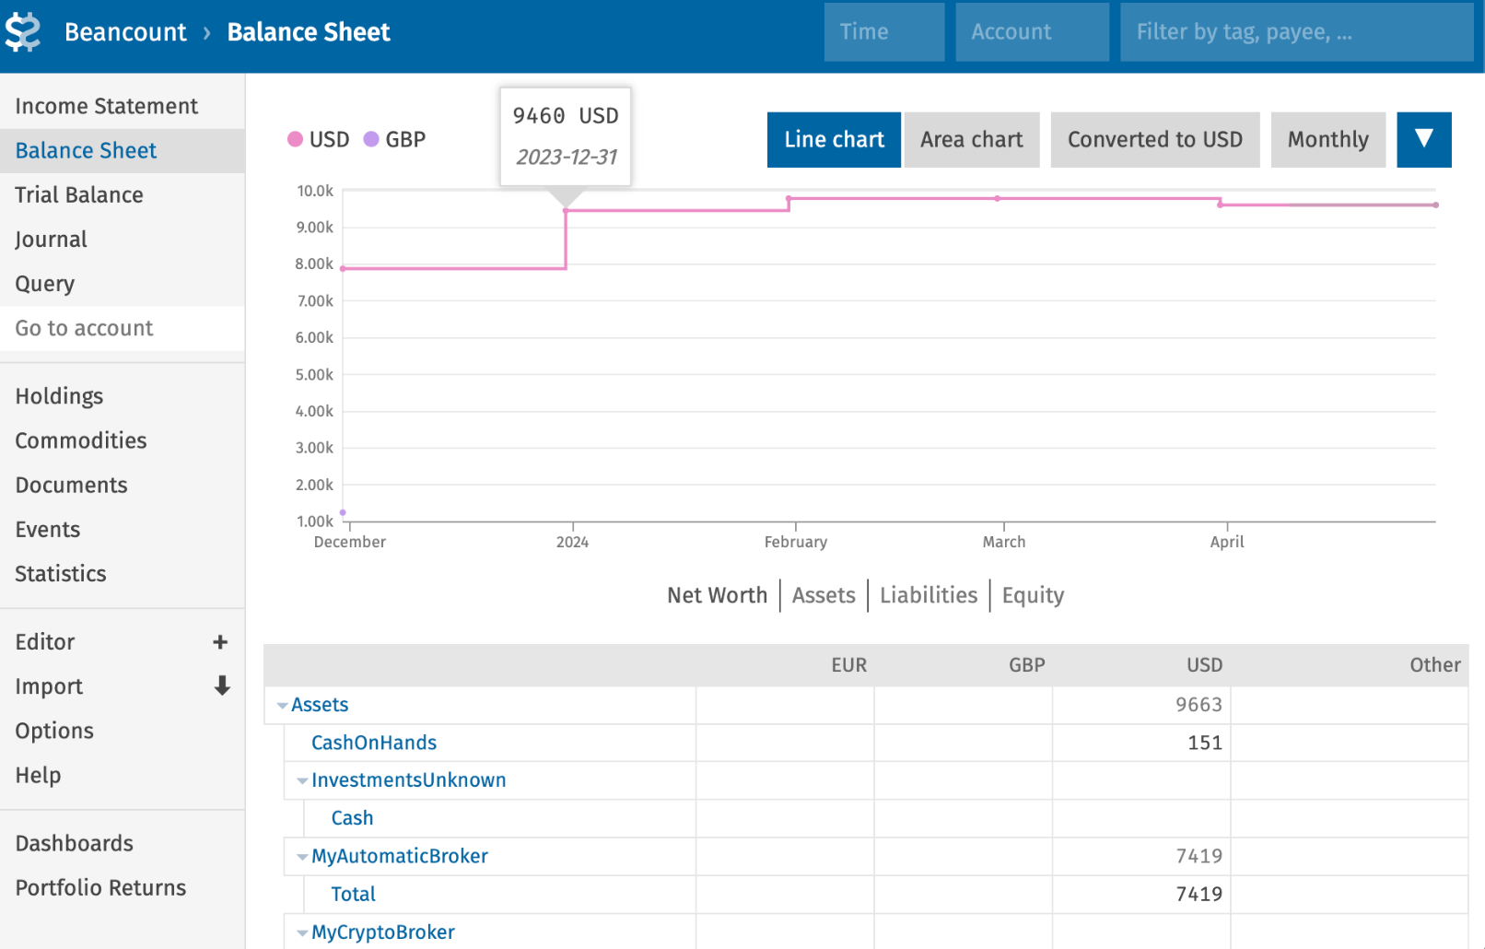Collapse the Assets tree row
The height and width of the screenshot is (949, 1485).
pos(283,706)
